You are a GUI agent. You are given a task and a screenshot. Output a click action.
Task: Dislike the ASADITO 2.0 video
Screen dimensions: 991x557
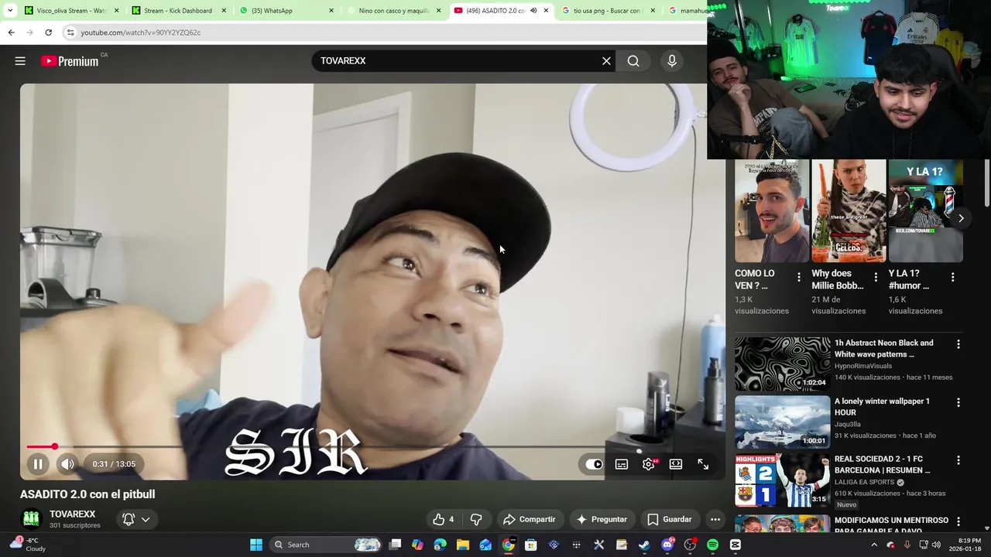(476, 519)
